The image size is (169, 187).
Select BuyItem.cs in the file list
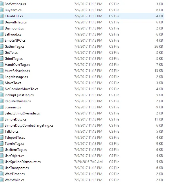click(x=13, y=10)
